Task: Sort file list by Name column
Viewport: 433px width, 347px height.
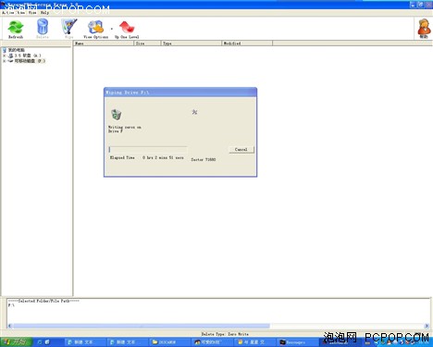Action: point(104,43)
